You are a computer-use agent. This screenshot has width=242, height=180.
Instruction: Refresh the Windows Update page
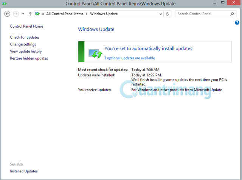click(167, 14)
